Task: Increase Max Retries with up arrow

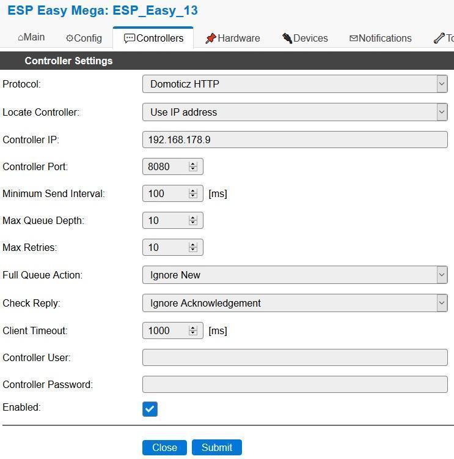Action: [x=193, y=245]
